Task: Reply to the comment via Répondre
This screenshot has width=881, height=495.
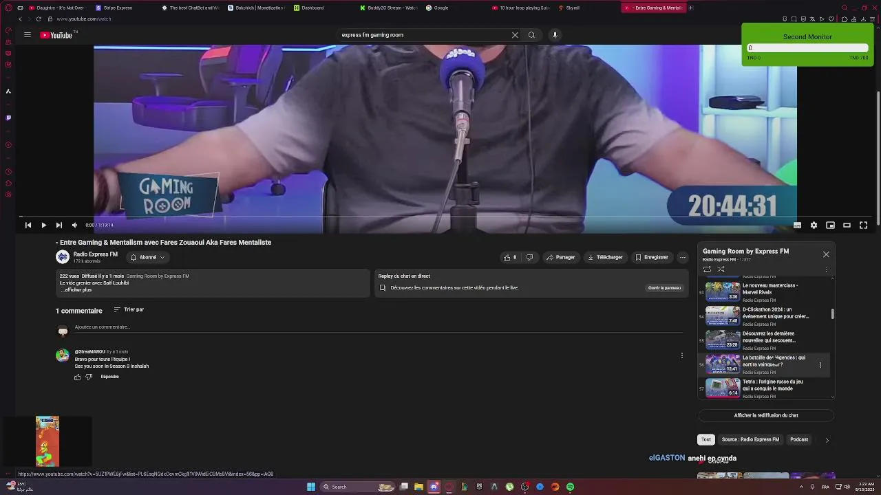Action: [109, 377]
